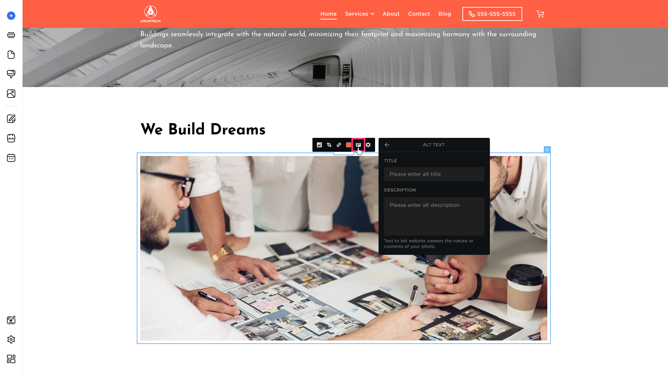668x376 pixels.
Task: Open the theme paint roller icon
Action: click(11, 74)
